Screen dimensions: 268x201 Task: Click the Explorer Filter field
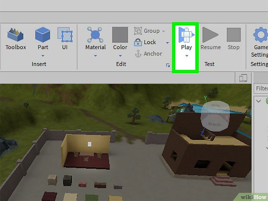click(x=261, y=88)
